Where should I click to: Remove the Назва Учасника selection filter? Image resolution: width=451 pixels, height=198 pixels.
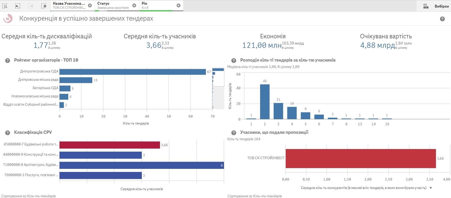[x=90, y=5]
